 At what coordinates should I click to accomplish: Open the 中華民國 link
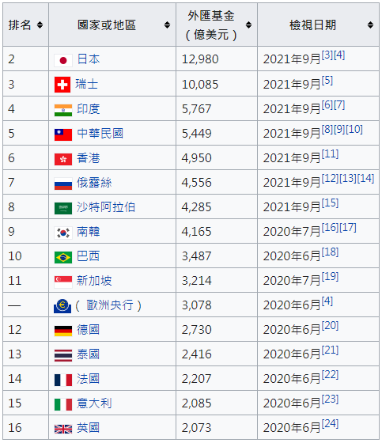tap(100, 134)
